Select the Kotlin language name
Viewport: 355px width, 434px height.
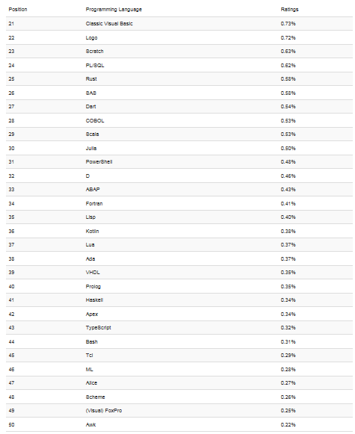[x=92, y=231]
